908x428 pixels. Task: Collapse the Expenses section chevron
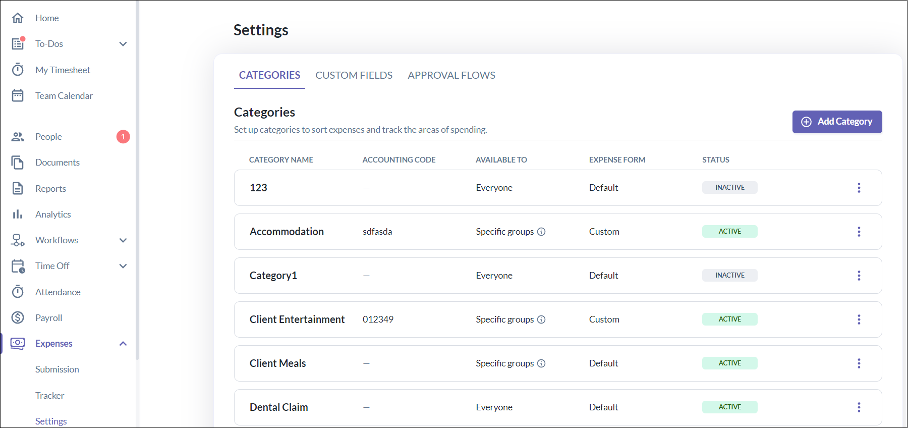(x=123, y=344)
